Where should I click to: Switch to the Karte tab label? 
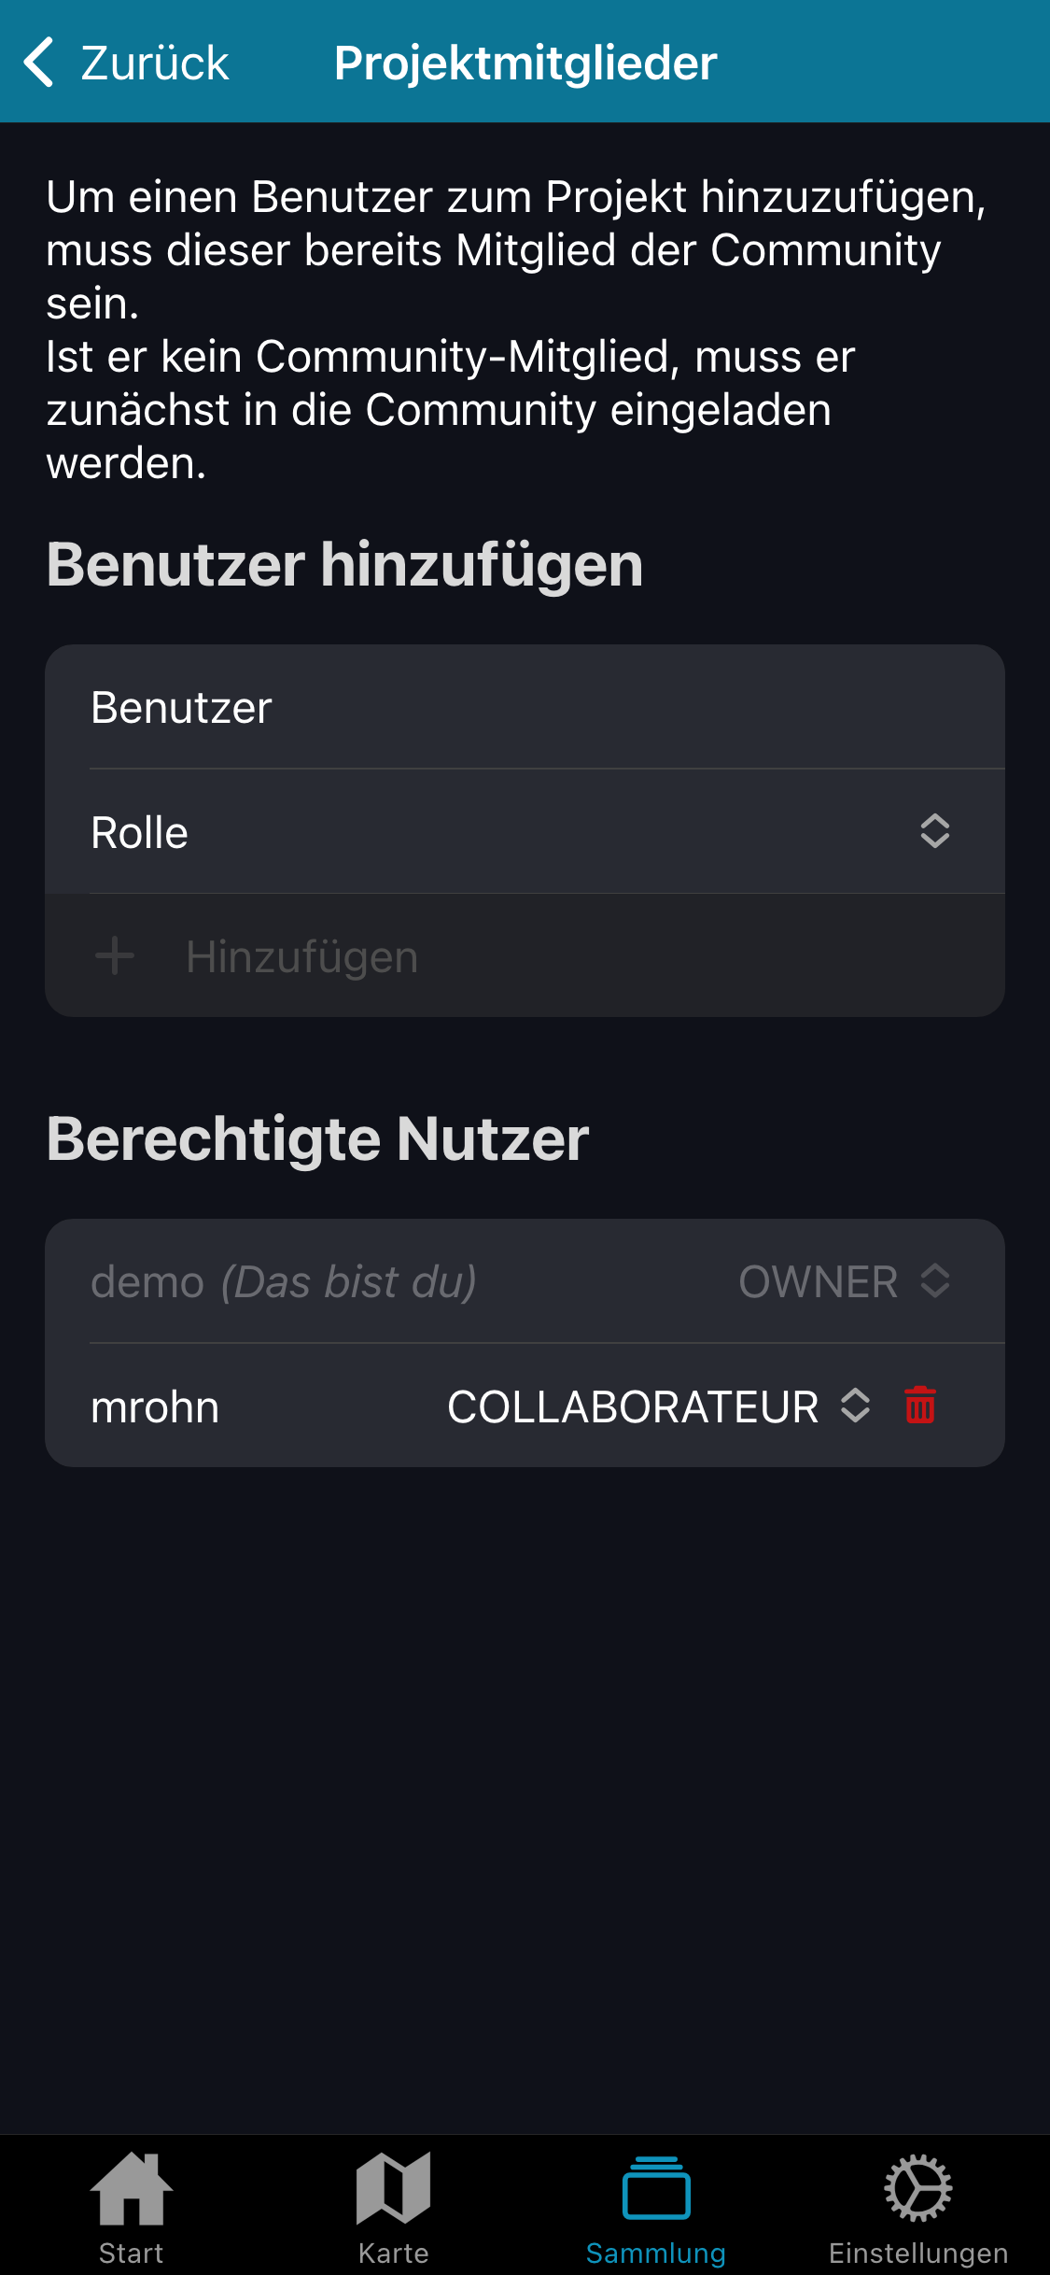pos(393,2254)
